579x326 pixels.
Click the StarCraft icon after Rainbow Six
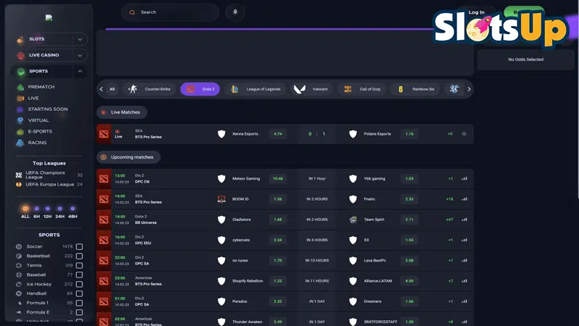point(455,88)
